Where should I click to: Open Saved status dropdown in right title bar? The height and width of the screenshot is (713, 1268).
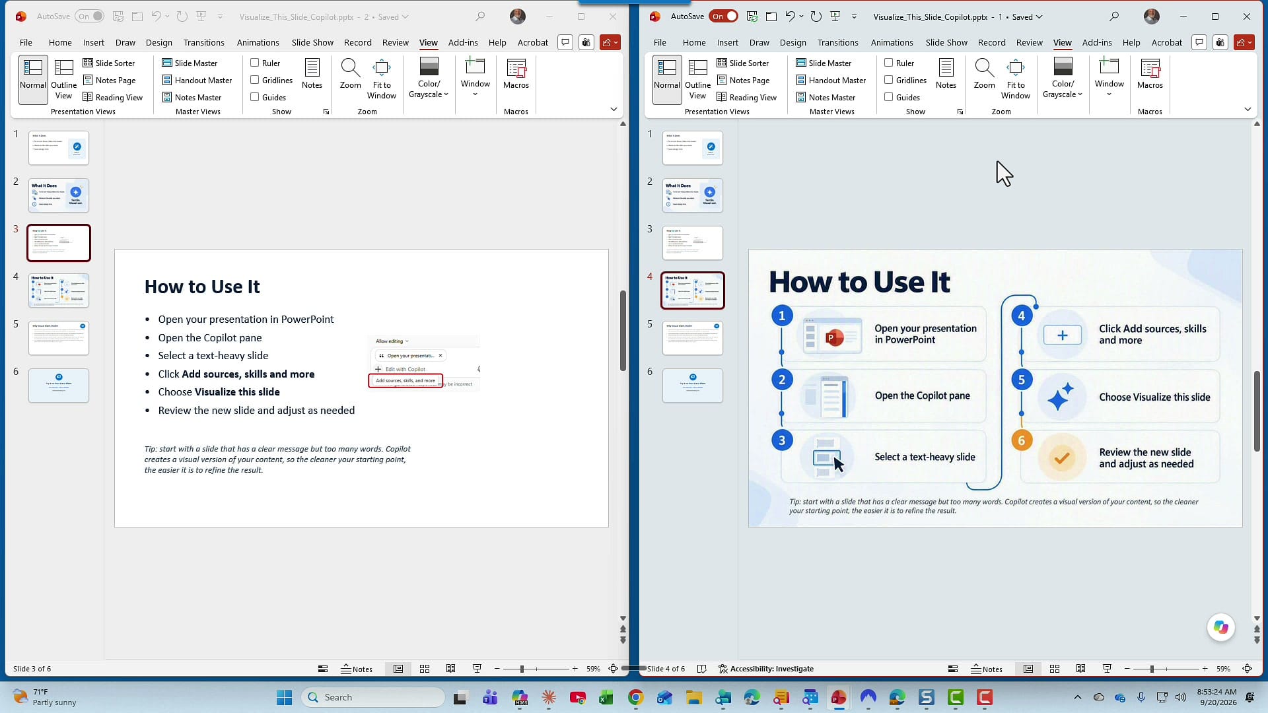coord(1028,17)
